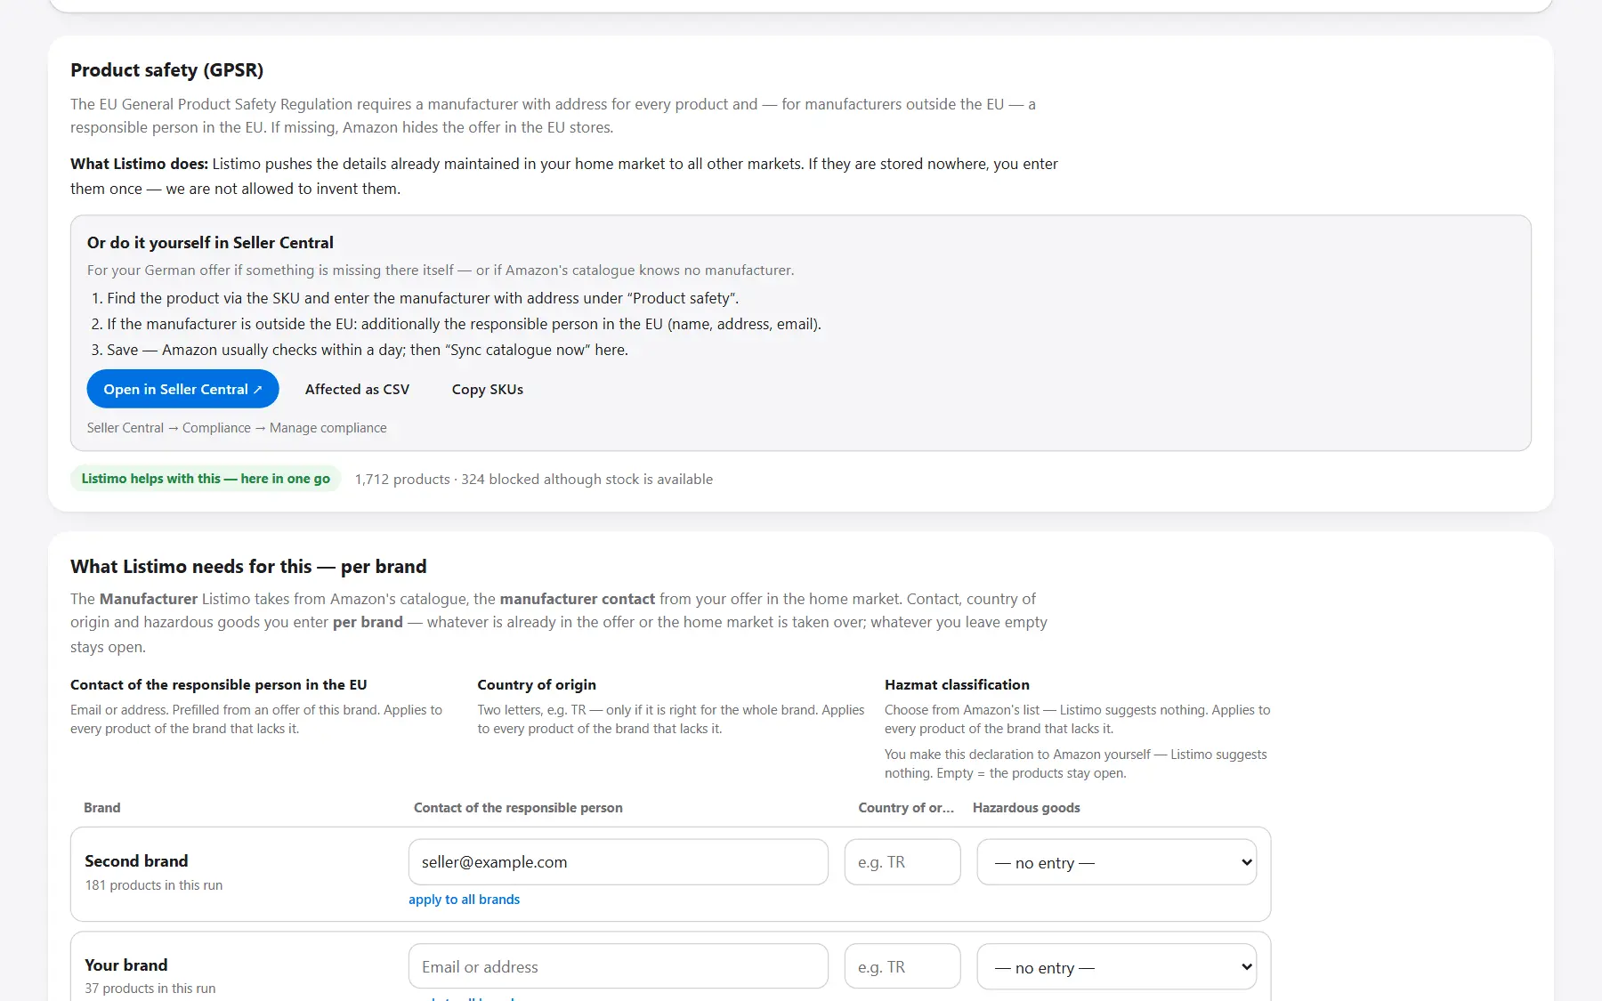Click 'Hazardous goods' column header
Viewport: 1602px width, 1001px height.
point(1026,808)
